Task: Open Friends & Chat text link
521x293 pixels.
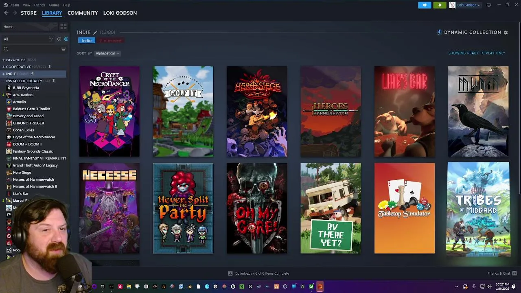Action: pos(499,273)
